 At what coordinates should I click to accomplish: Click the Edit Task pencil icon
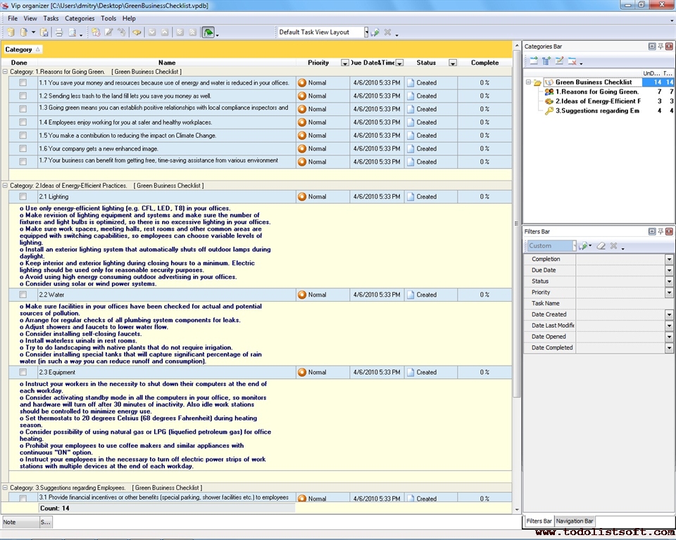click(x=109, y=32)
